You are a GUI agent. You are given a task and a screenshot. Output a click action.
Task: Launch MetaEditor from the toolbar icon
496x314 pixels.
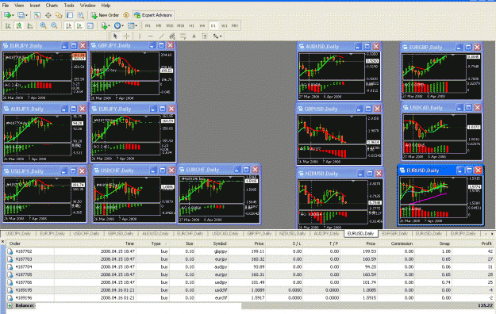[x=126, y=15]
